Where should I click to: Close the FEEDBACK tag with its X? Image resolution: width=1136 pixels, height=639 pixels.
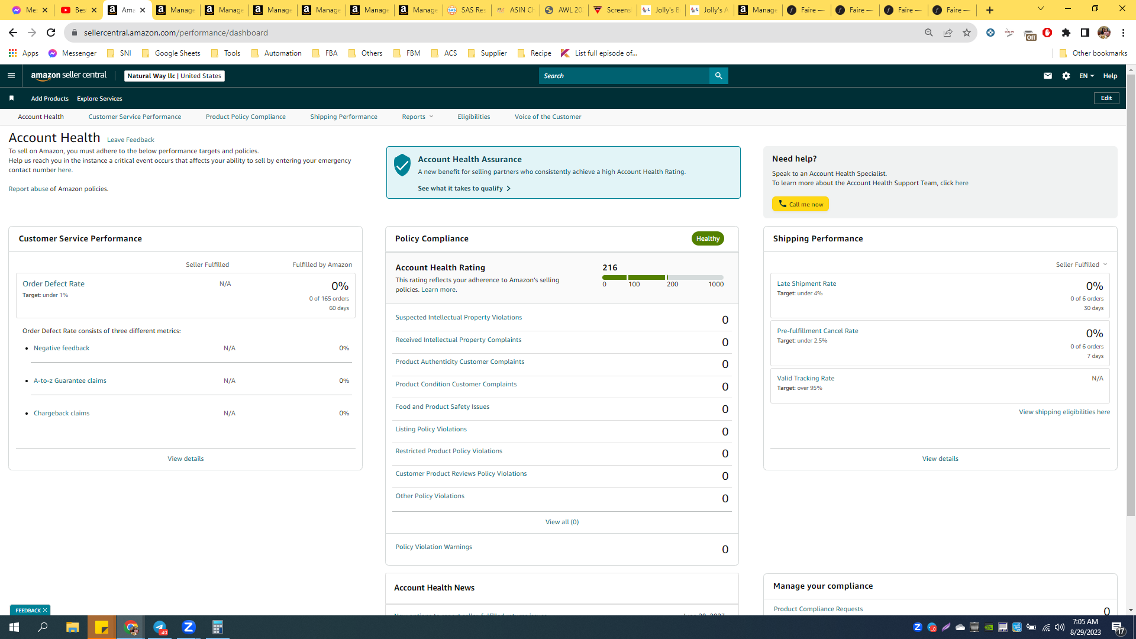point(45,610)
